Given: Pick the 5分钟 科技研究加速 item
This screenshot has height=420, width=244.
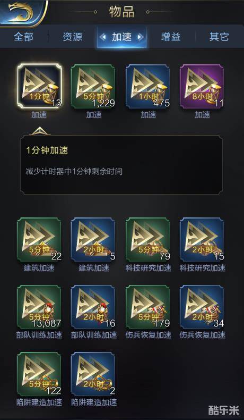Looking at the screenshot, I should pyautogui.click(x=147, y=239).
